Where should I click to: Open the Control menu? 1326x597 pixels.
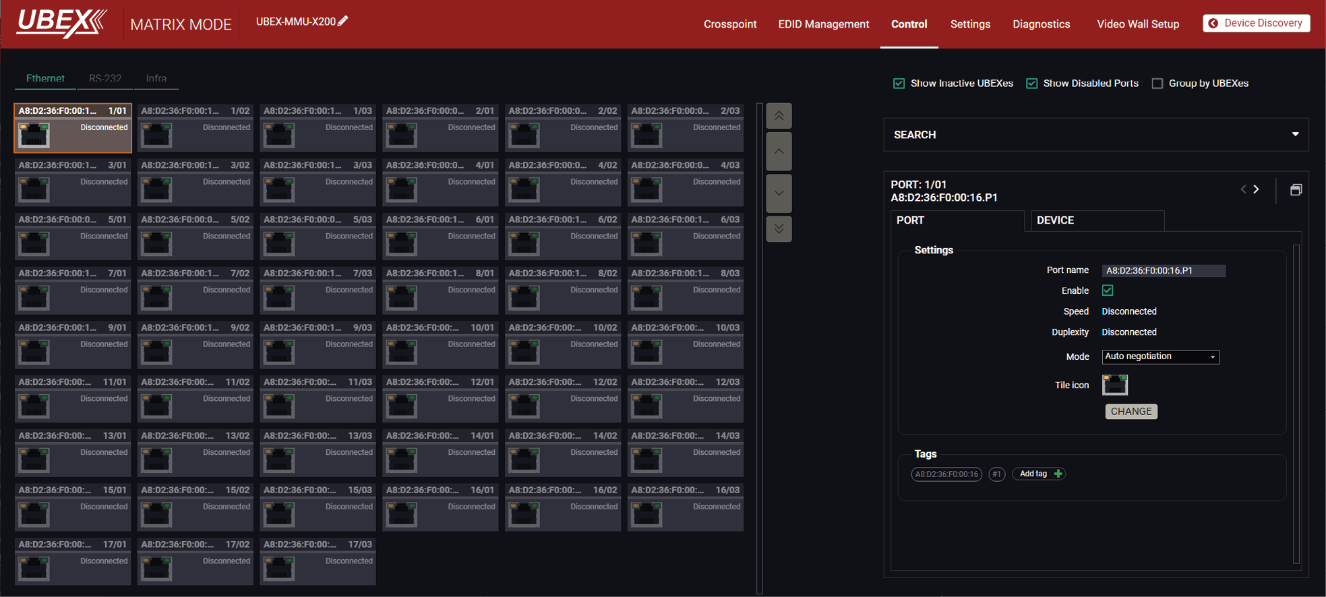pyautogui.click(x=909, y=24)
